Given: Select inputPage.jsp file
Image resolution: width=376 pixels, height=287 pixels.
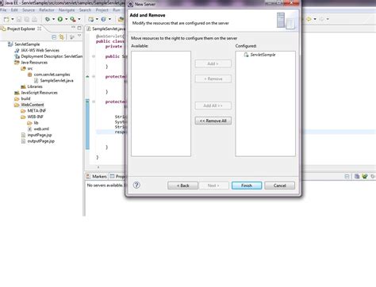Looking at the screenshot, I should click(40, 135).
